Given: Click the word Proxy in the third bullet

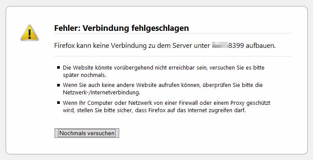Looking at the screenshot, I should pos(237,103).
